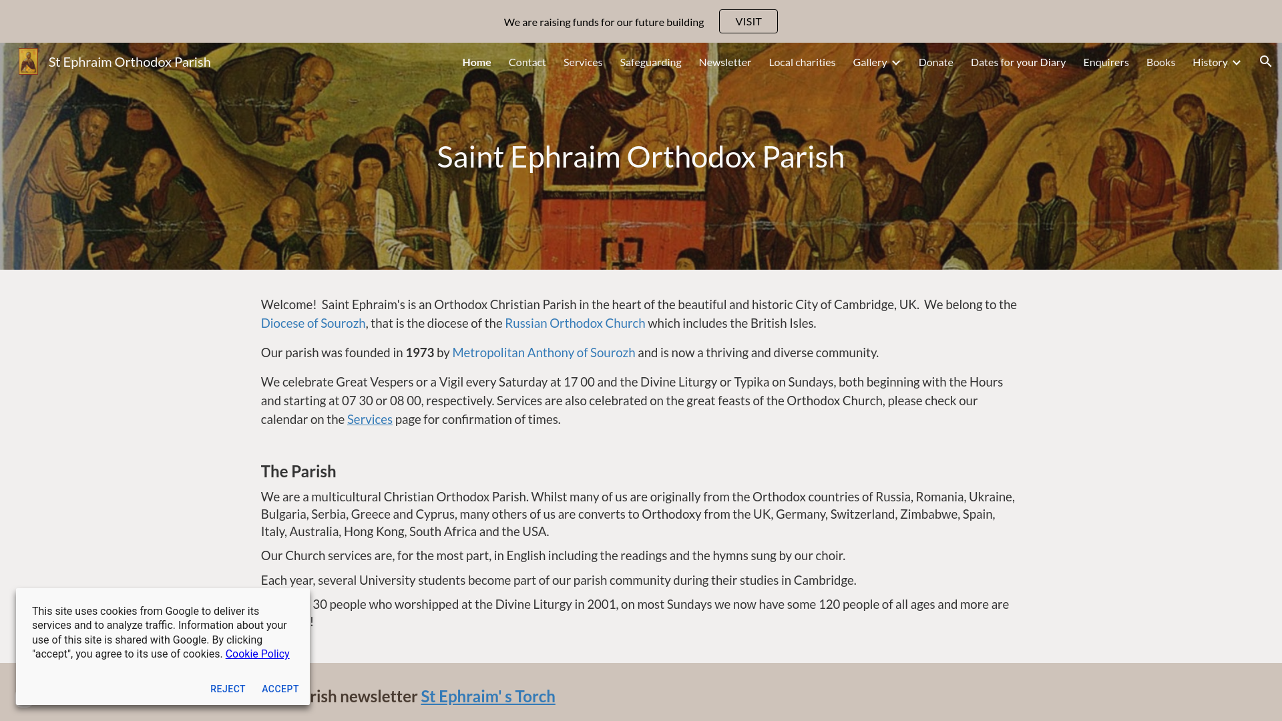
Task: Click the fundraising banner text
Action: tap(604, 22)
